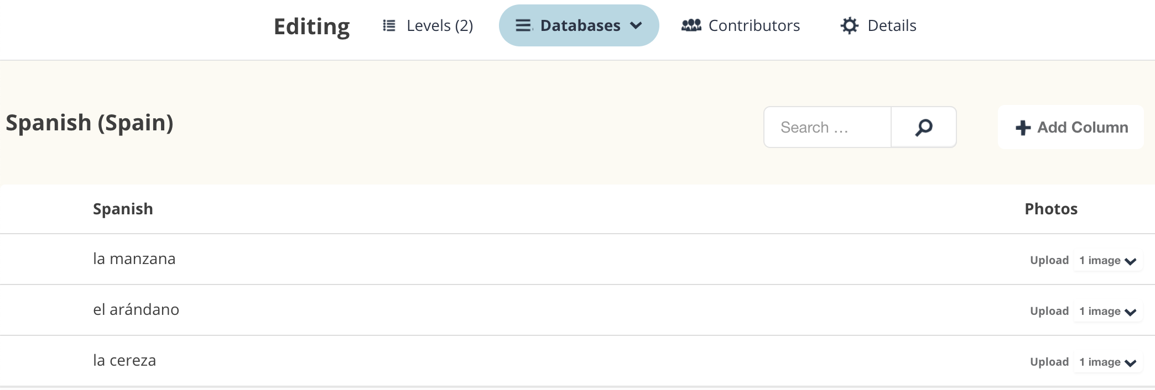Screen dimensions: 1155x390
Task: Click the Spanish column header
Action: pos(123,209)
